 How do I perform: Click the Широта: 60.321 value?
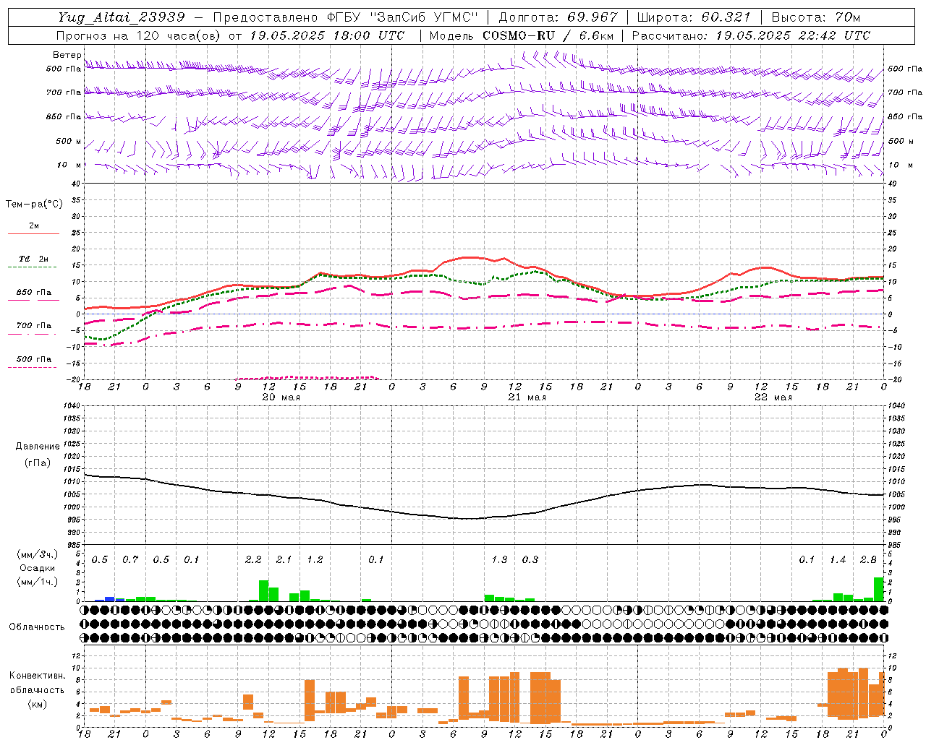694,17
